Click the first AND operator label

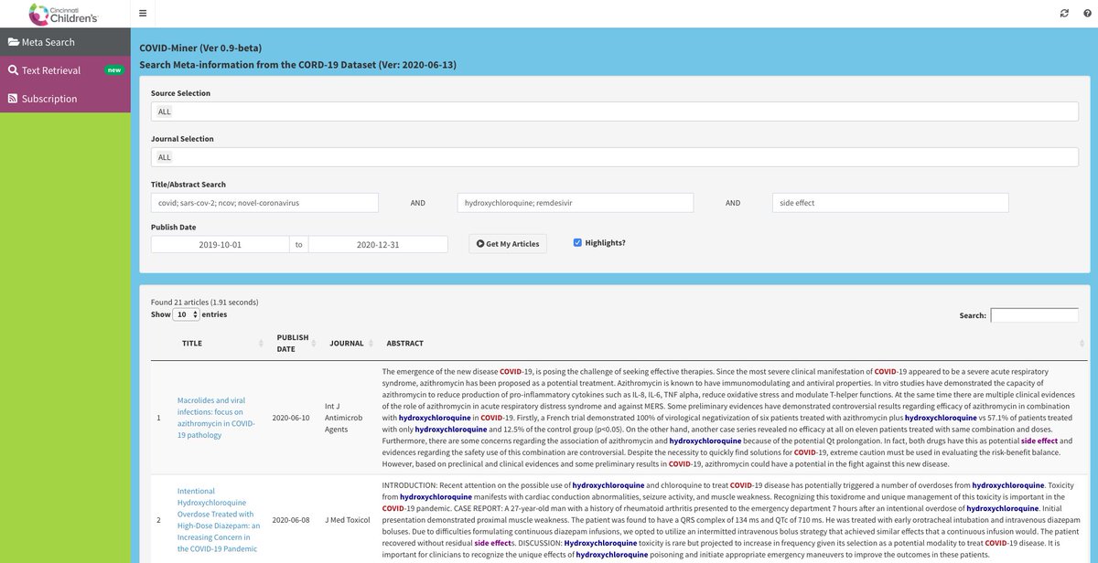(417, 203)
